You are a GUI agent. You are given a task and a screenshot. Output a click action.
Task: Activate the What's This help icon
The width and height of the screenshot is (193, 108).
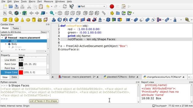(71, 7)
